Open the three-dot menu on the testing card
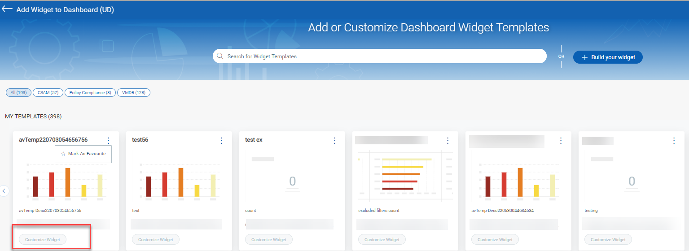 click(674, 141)
